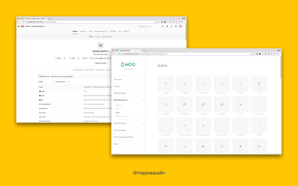Open the Pipelines tab in GitLab
The image size is (298, 186).
[113, 31]
